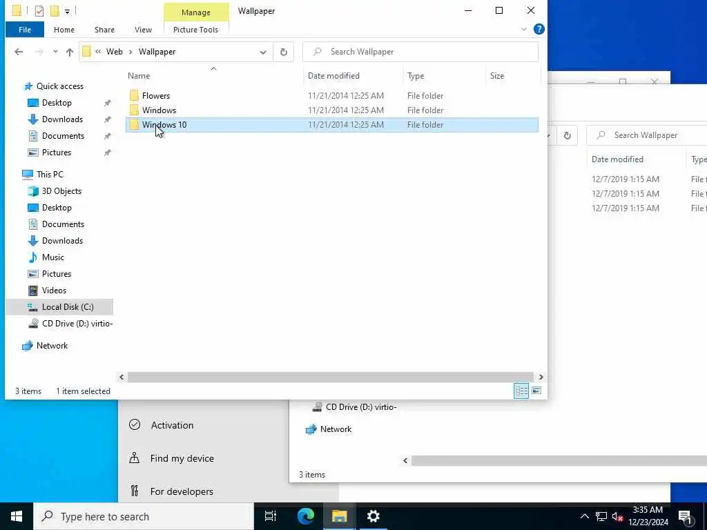
Task: Select This PC in navigation pane
Action: [x=50, y=175]
